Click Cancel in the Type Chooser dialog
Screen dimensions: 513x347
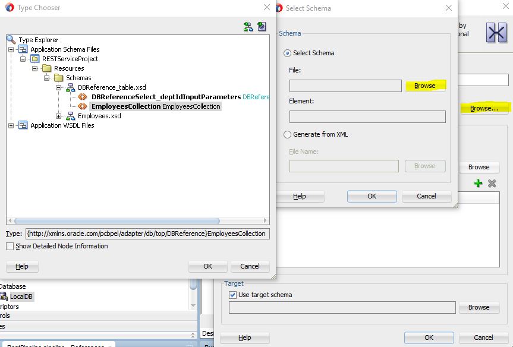(250, 266)
